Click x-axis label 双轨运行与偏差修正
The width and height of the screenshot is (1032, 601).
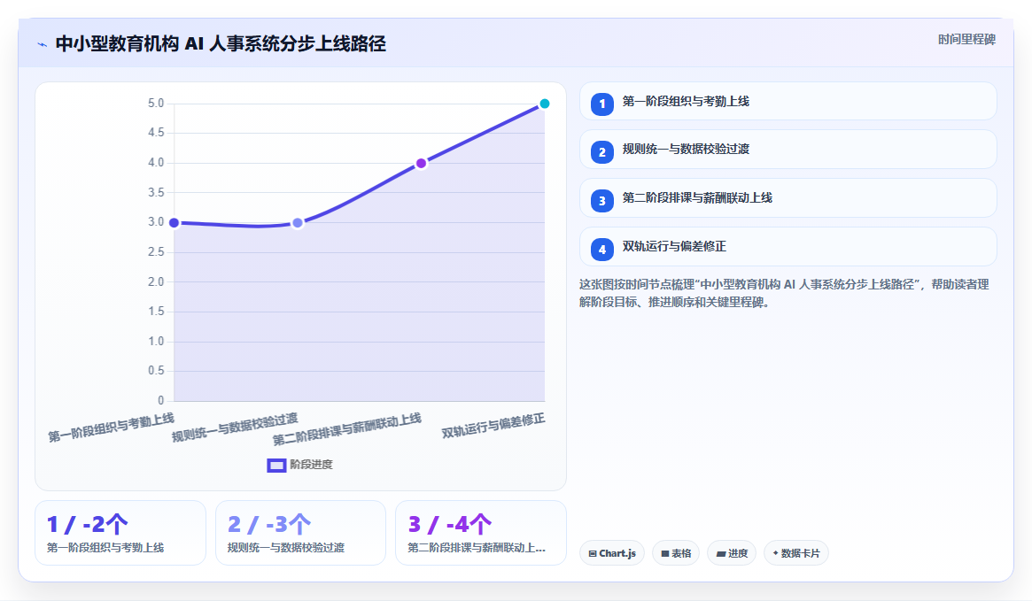click(x=493, y=426)
